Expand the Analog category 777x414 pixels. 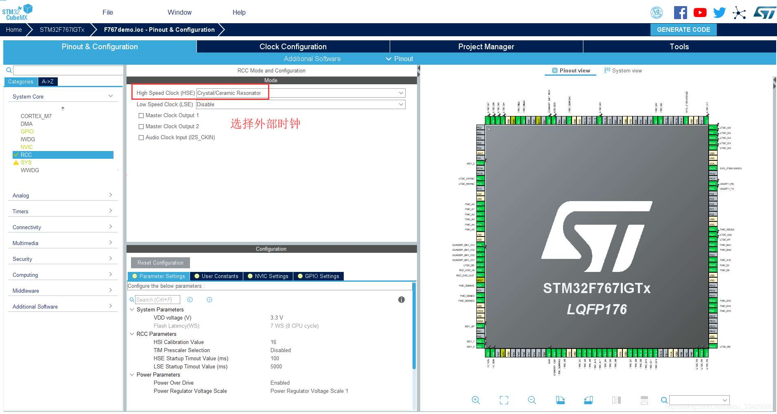[111, 195]
